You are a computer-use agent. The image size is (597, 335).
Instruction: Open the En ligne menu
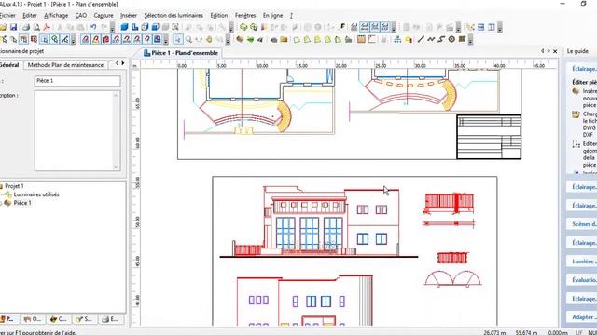272,15
